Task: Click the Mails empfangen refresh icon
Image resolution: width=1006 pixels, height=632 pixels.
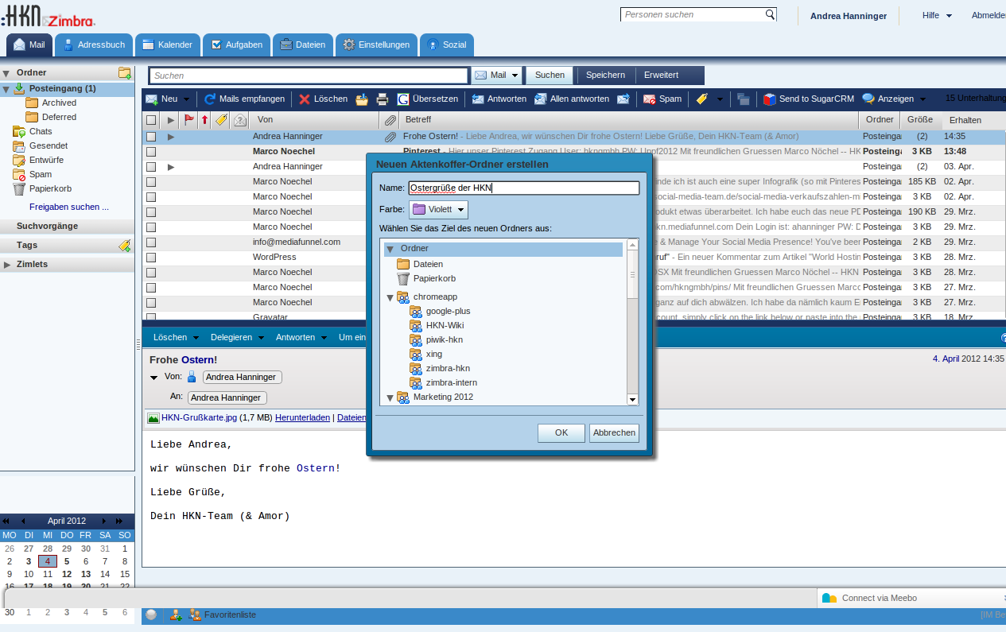Action: (x=210, y=99)
